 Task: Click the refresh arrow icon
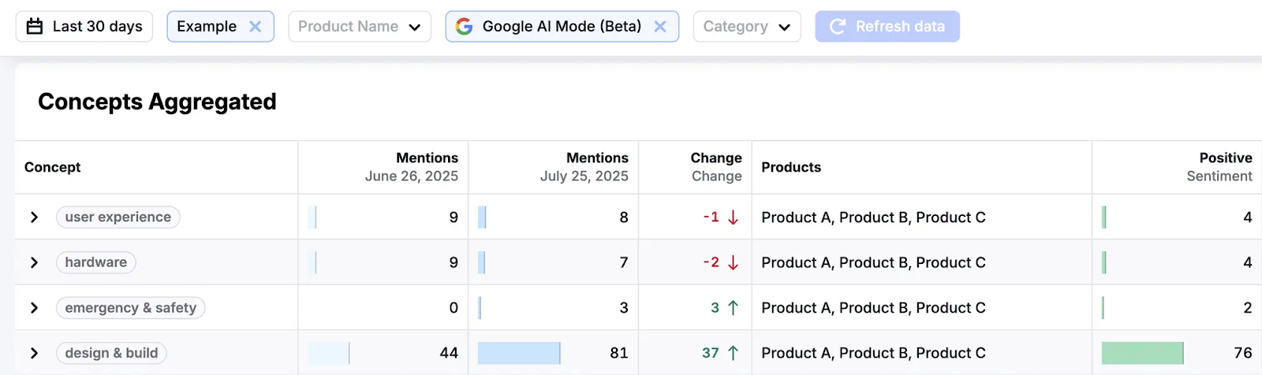(x=838, y=27)
